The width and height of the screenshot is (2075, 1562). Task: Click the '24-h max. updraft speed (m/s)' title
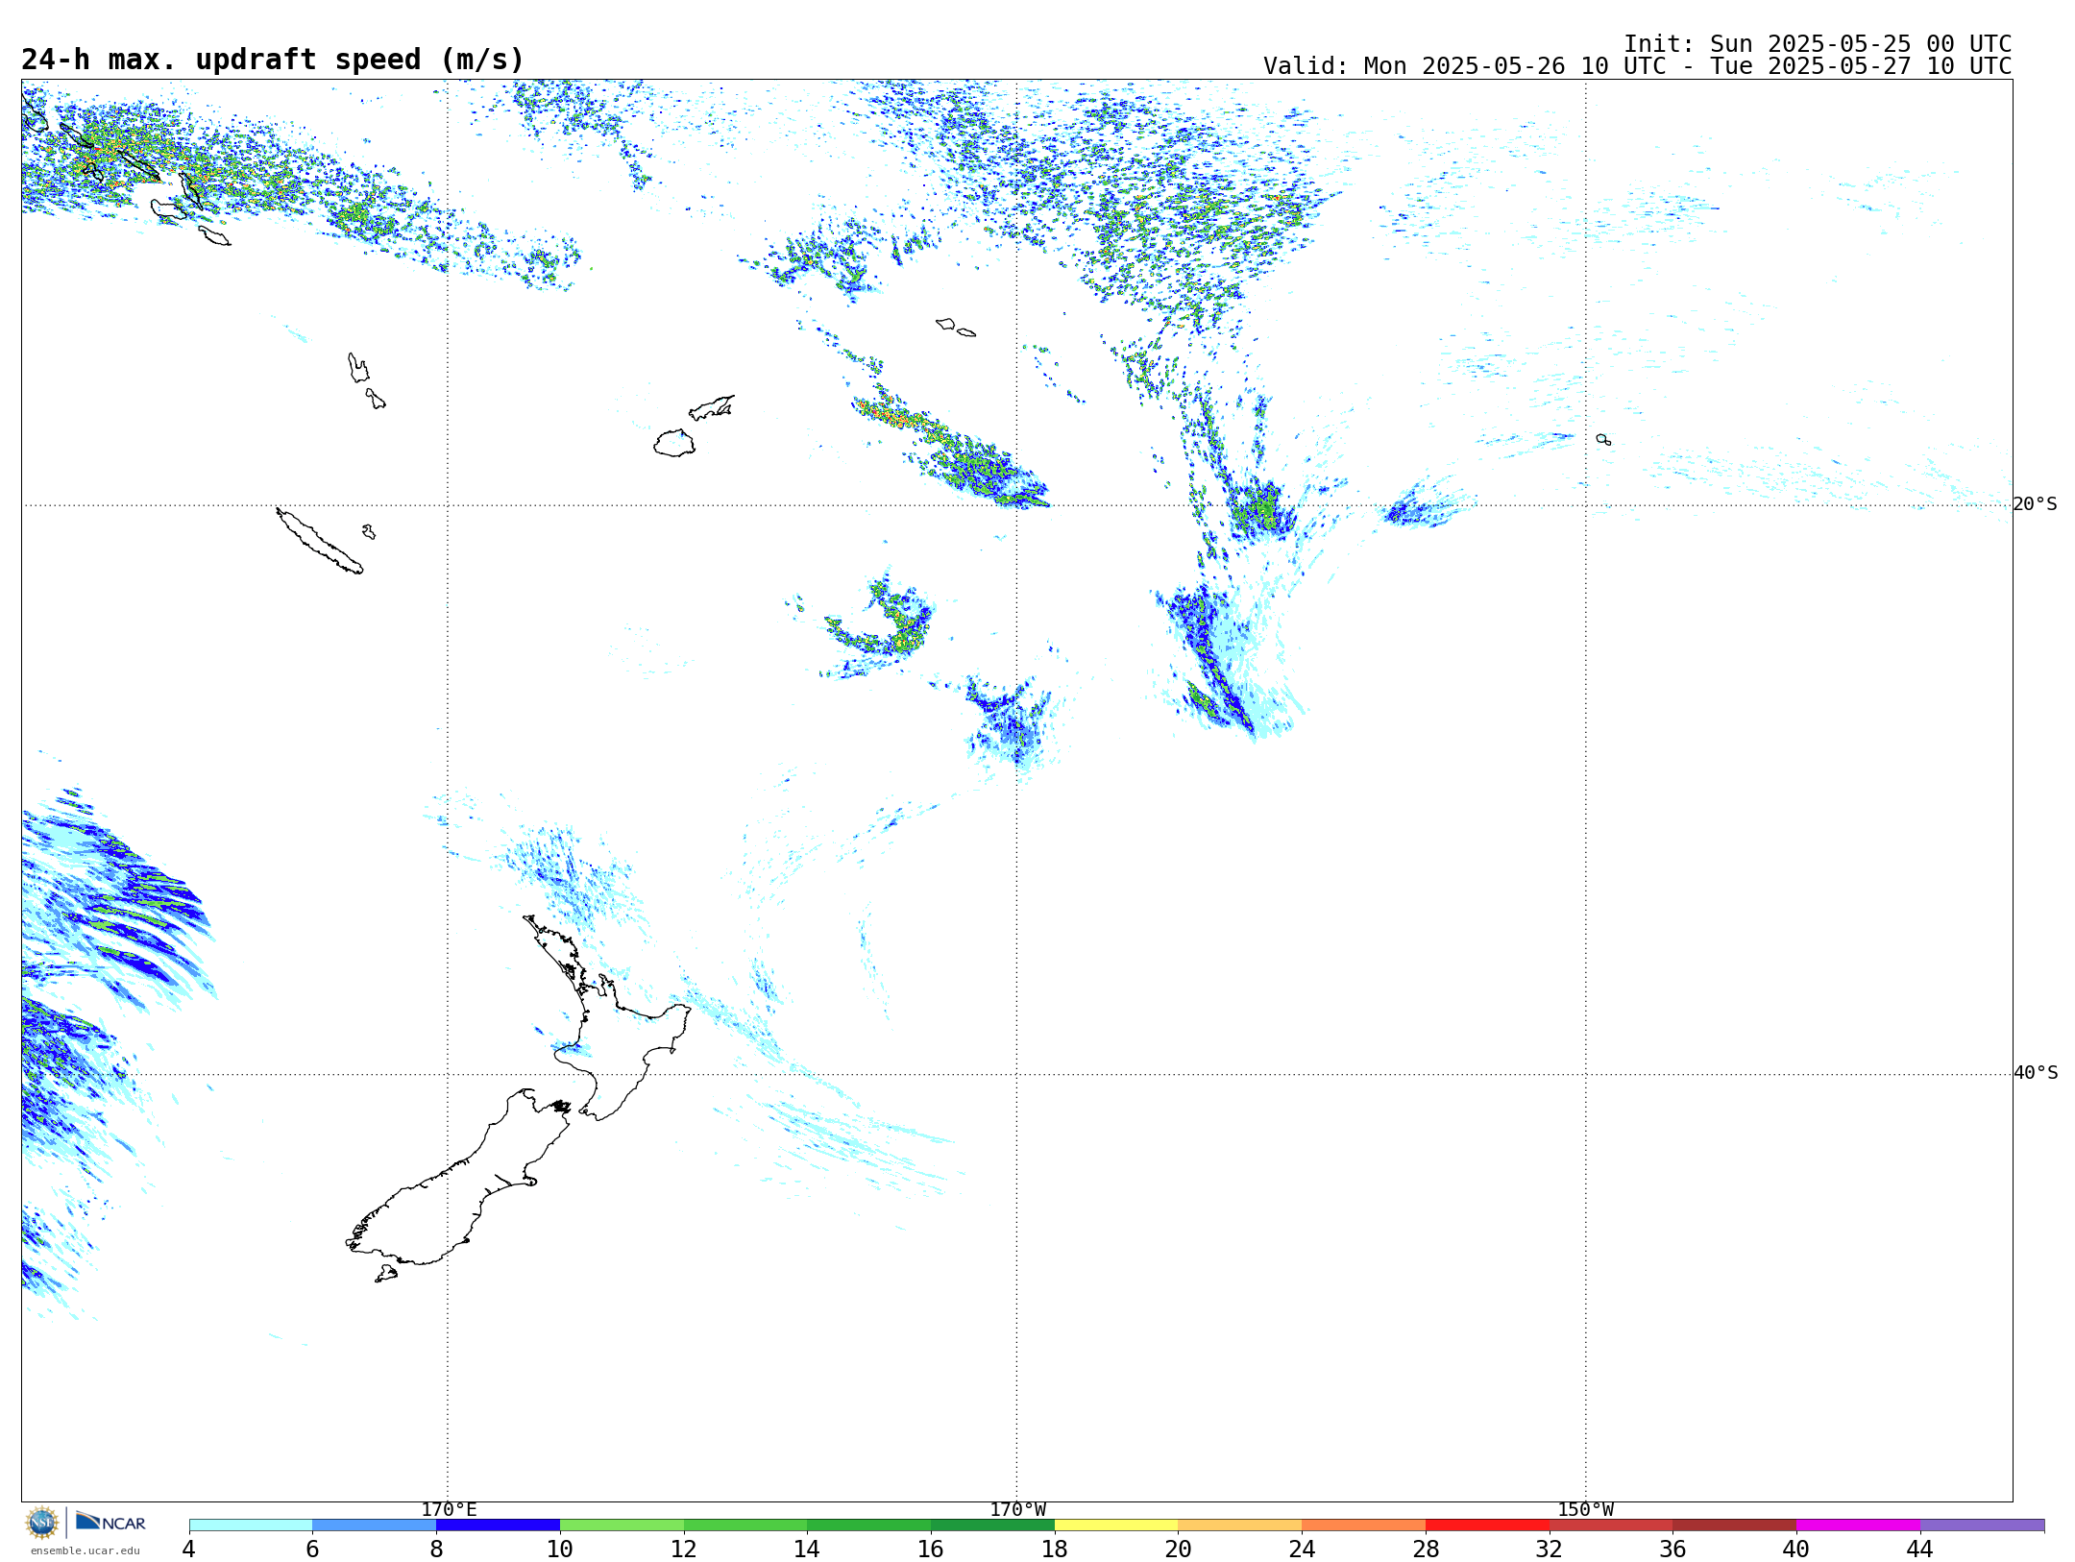(x=273, y=60)
